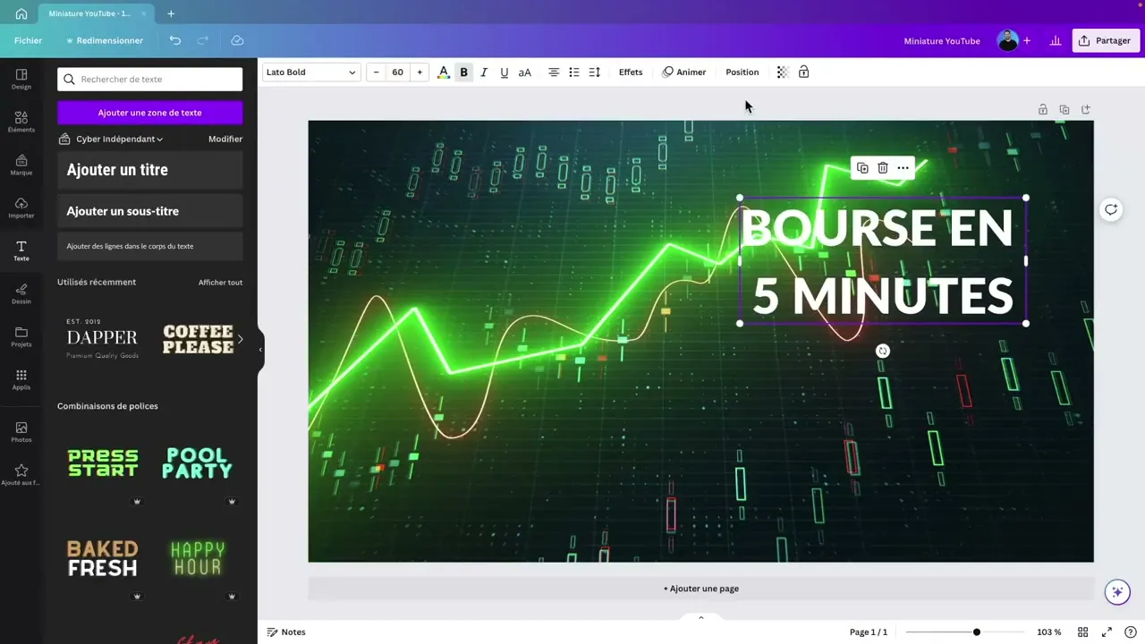Open the Éléments panel in the sidebar

(x=21, y=123)
